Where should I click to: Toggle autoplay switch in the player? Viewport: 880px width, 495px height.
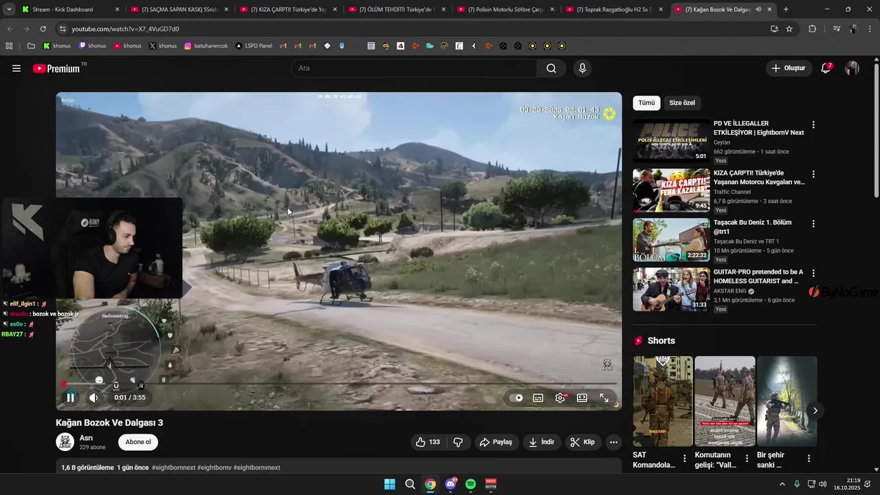pyautogui.click(x=518, y=397)
